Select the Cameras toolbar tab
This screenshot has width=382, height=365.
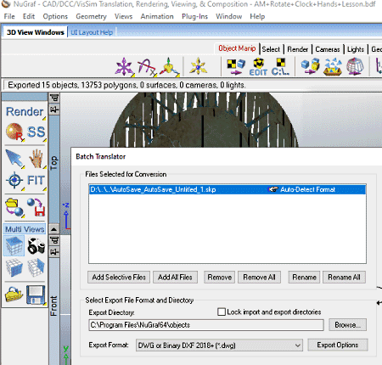328,49
